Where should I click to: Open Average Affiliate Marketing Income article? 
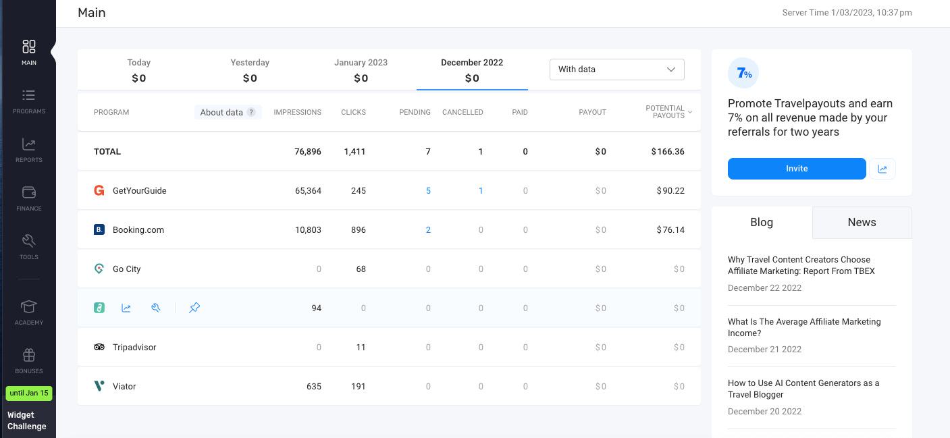pyautogui.click(x=804, y=327)
